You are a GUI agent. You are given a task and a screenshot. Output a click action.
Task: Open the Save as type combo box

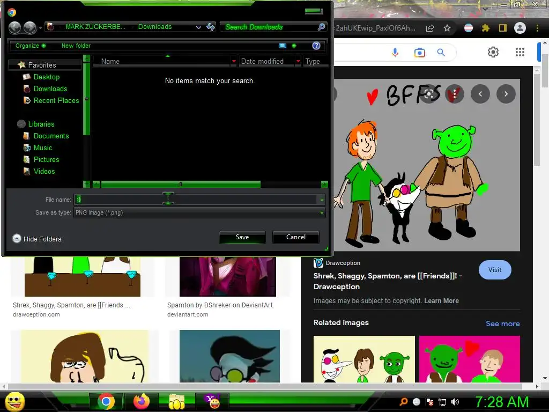[199, 212]
